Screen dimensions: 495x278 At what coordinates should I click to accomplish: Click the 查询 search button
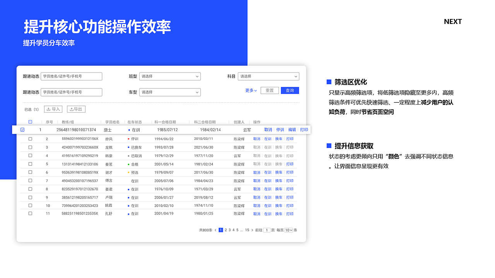coord(290,90)
